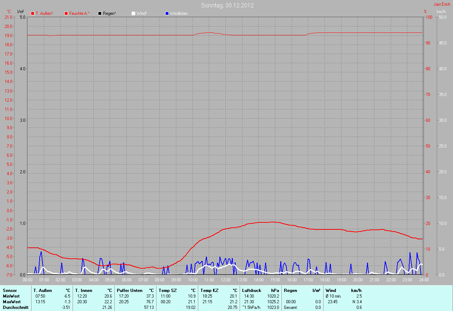Click the Sensor column header in table
The height and width of the screenshot is (311, 453).
click(10, 291)
